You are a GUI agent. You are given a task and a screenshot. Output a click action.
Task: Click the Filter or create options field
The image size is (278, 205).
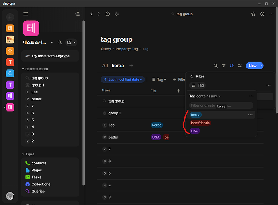(x=221, y=105)
